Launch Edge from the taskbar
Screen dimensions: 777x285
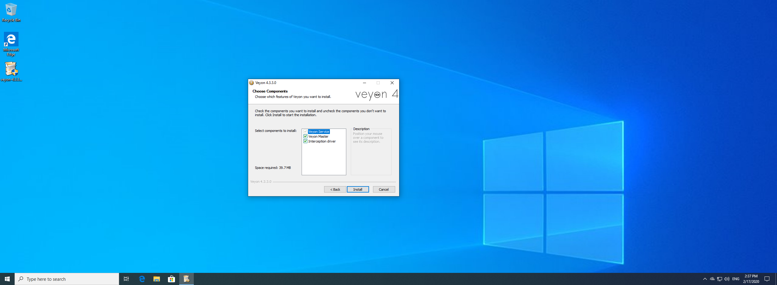coord(142,279)
